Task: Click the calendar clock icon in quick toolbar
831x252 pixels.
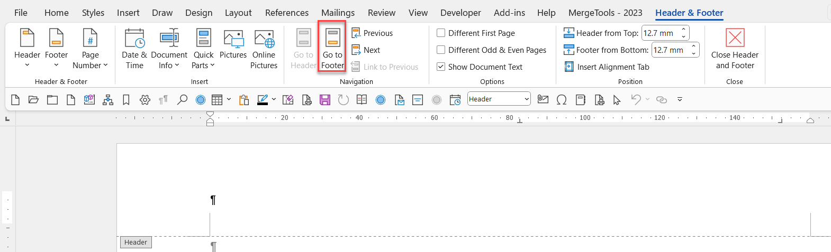Action: pyautogui.click(x=455, y=99)
